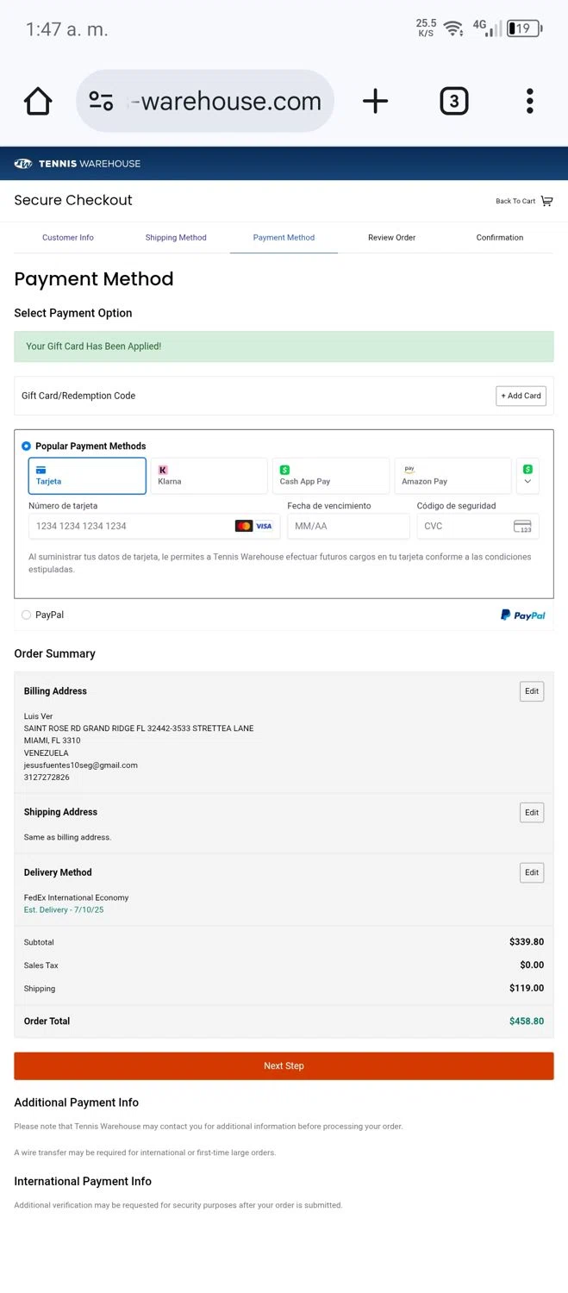Tap the Visa logo in card field
Screen dimensions: 568x1293
[x=264, y=526]
